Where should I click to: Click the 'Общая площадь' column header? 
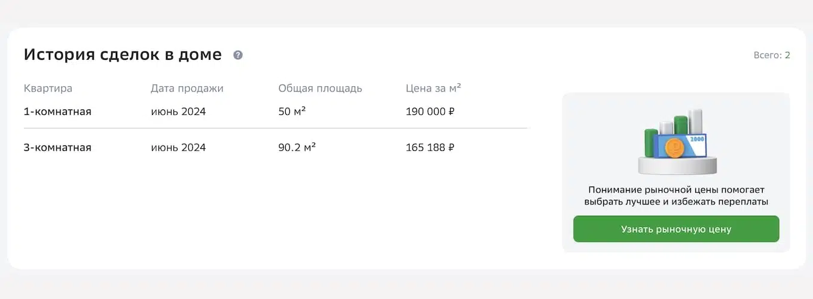click(320, 89)
